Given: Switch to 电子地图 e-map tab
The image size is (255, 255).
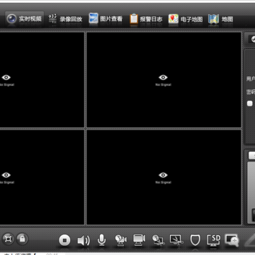Looking at the screenshot, I should click(x=186, y=19).
